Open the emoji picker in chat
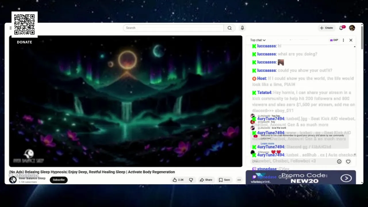This screenshot has height=207, width=368. (339, 162)
